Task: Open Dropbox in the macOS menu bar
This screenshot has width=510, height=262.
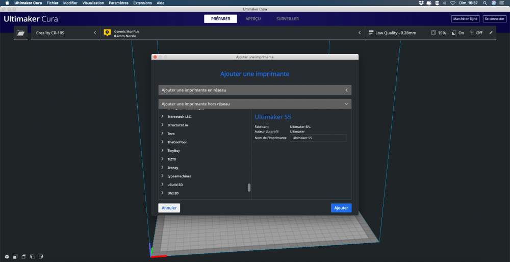Action: tap(421, 3)
